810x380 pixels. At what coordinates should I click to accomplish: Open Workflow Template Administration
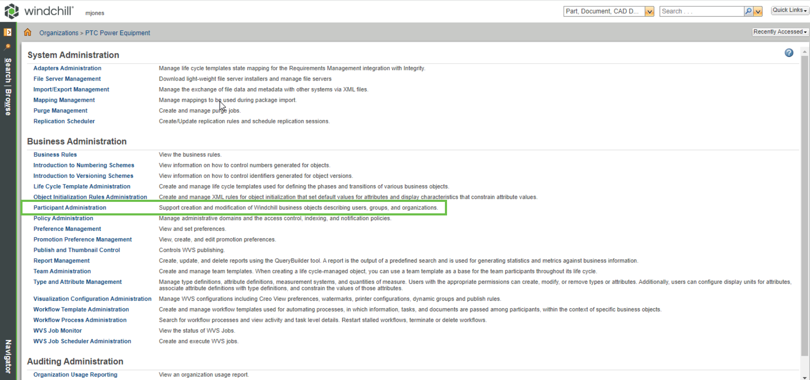pyautogui.click(x=81, y=310)
